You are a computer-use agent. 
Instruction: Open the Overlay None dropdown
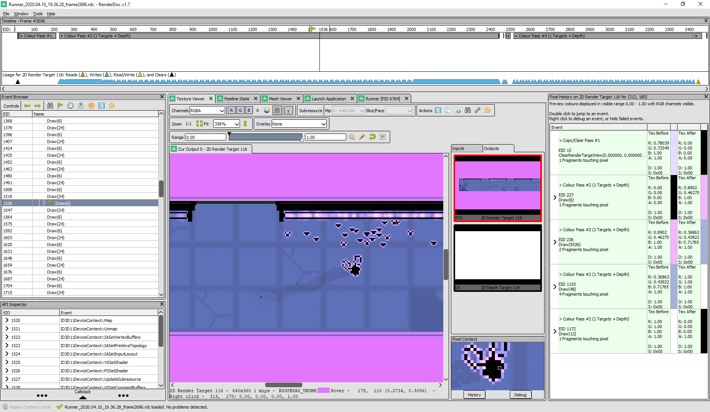(299, 124)
